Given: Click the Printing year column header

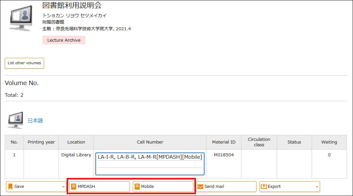Looking at the screenshot, I should point(41,142).
